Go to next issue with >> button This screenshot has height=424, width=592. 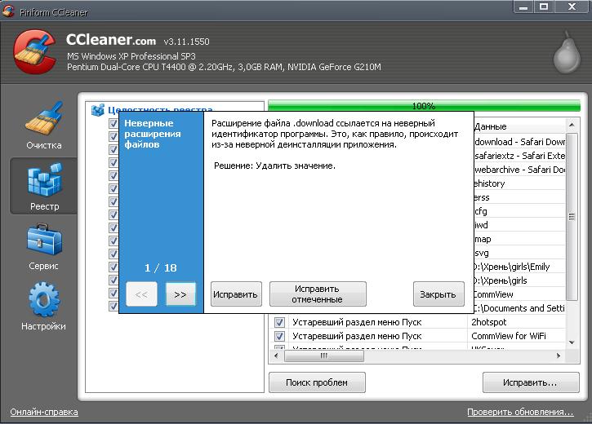coord(180,294)
